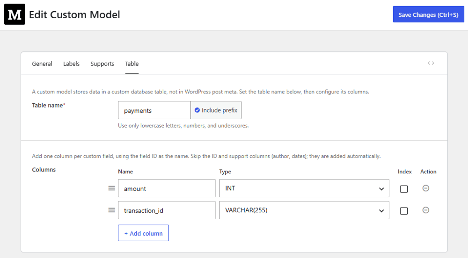Focus the payments table name field

tap(154, 110)
